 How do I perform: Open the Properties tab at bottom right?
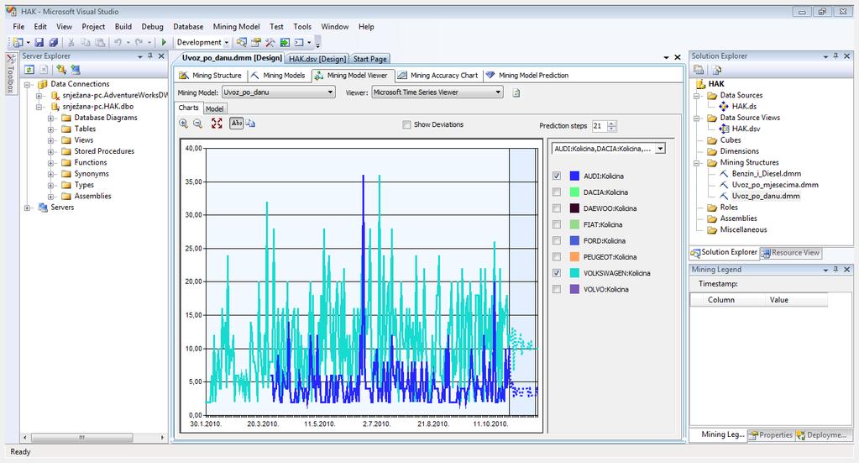(x=770, y=434)
